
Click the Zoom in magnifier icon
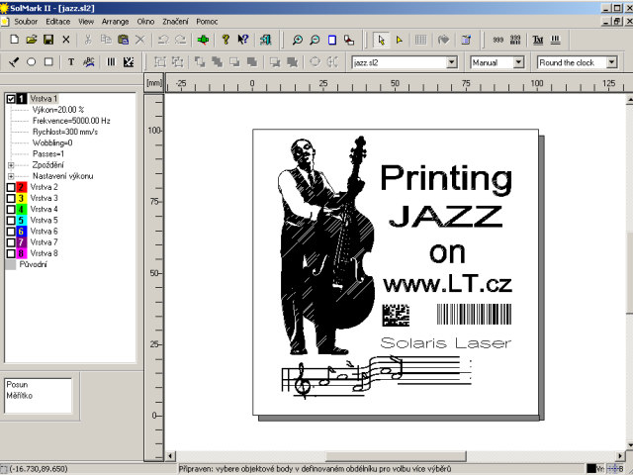[x=298, y=40]
